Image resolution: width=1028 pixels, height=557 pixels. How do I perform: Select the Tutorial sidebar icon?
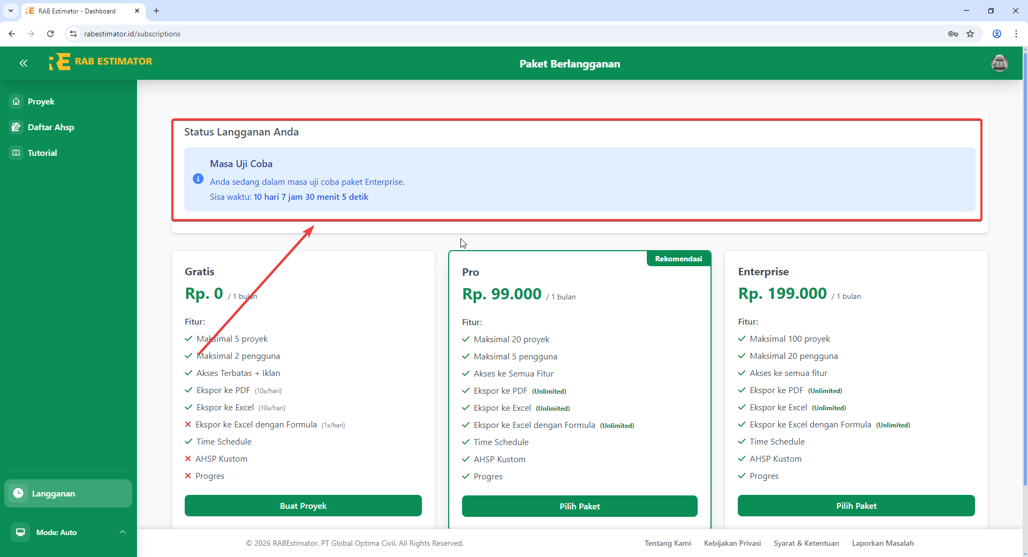(16, 153)
